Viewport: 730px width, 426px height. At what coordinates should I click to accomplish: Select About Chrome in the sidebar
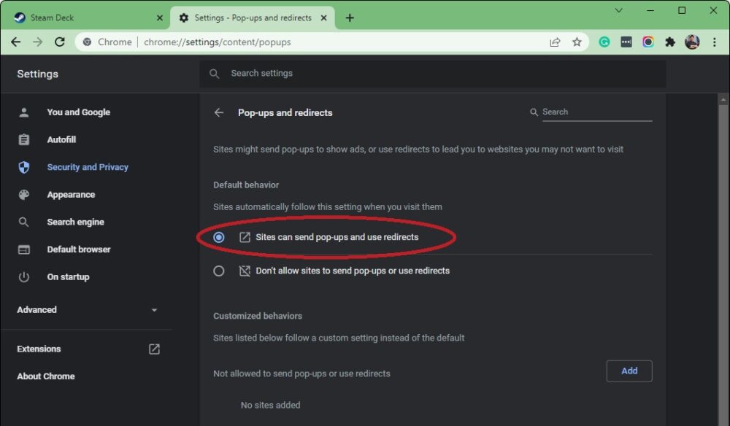45,376
